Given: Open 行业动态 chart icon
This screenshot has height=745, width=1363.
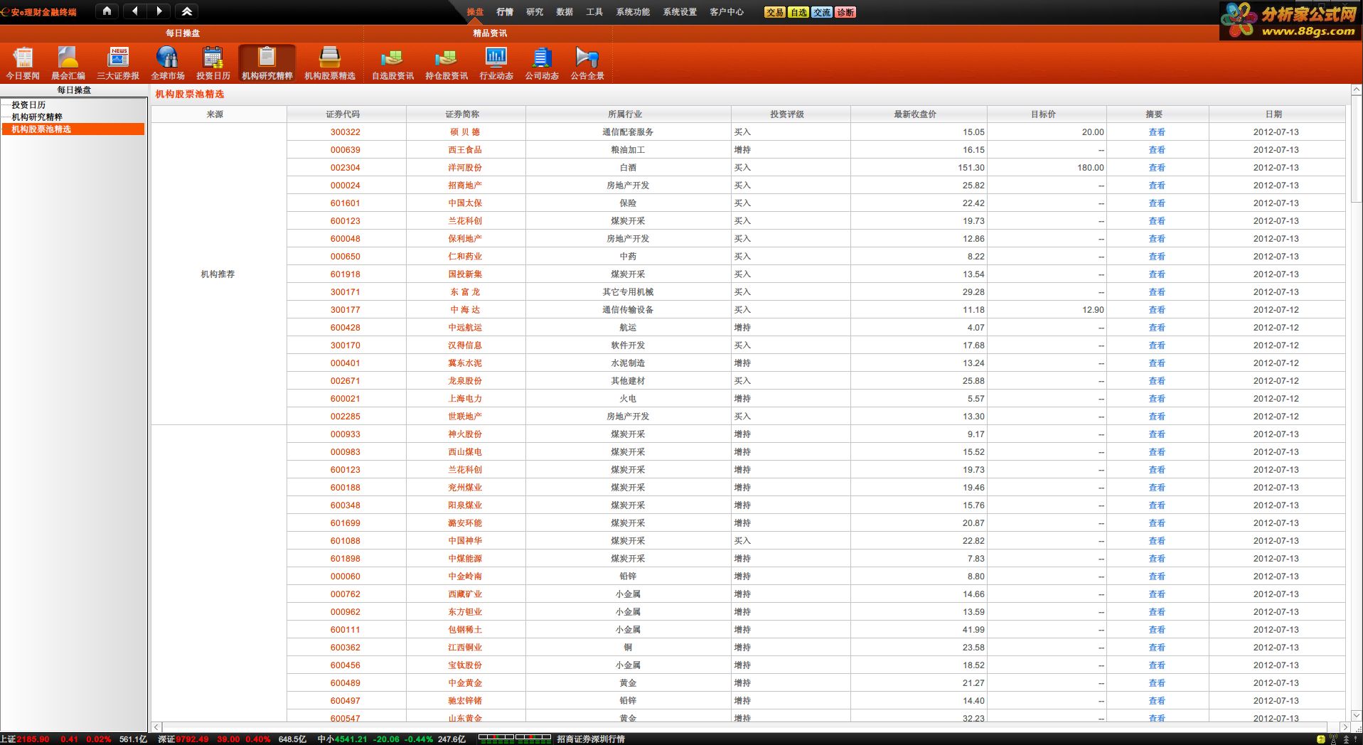Looking at the screenshot, I should (496, 63).
